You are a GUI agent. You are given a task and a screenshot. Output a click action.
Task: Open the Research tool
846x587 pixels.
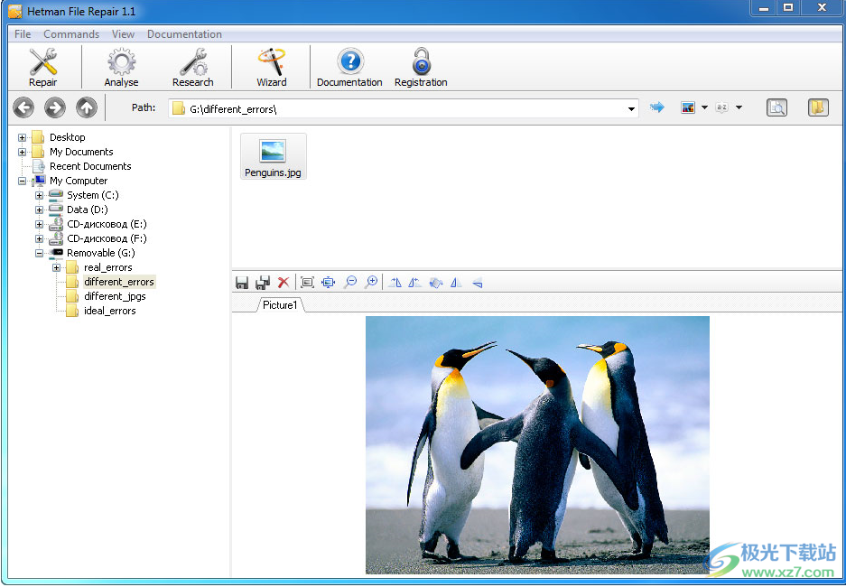coord(192,68)
